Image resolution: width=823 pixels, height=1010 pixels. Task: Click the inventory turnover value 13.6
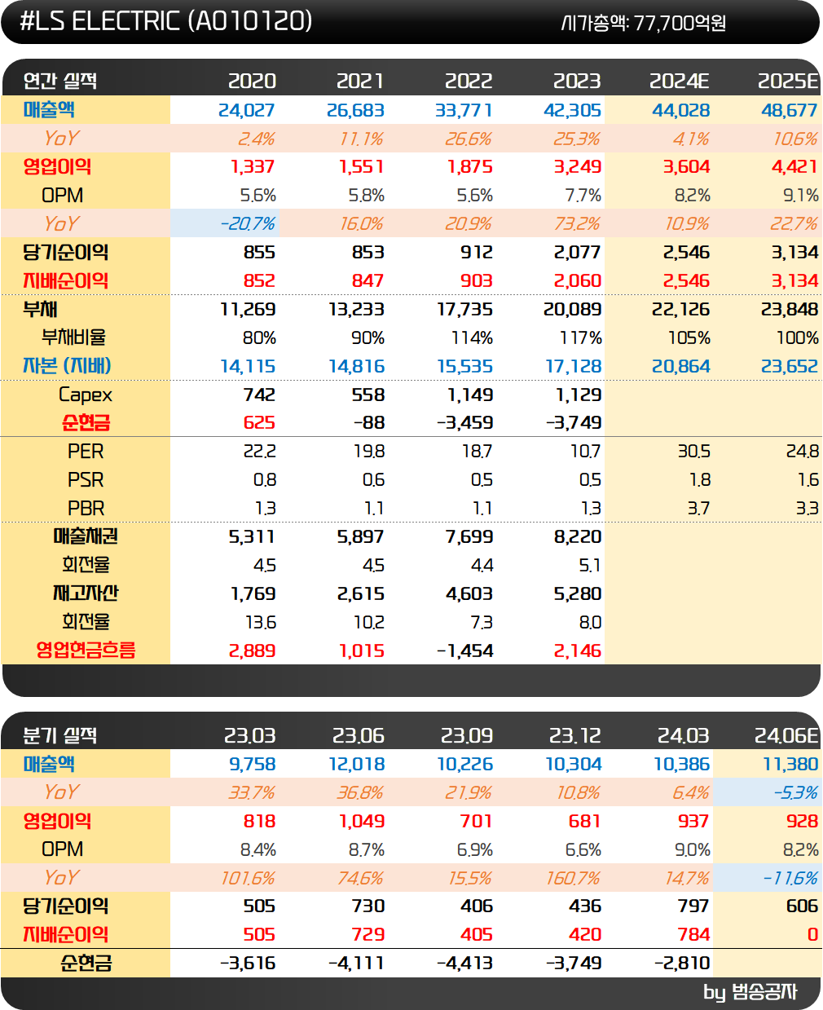coord(261,622)
